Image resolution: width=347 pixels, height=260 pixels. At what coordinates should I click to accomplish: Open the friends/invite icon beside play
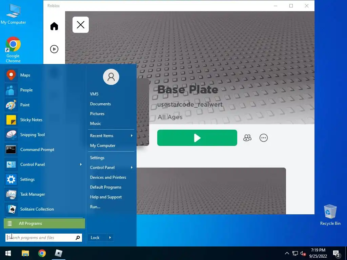click(247, 138)
